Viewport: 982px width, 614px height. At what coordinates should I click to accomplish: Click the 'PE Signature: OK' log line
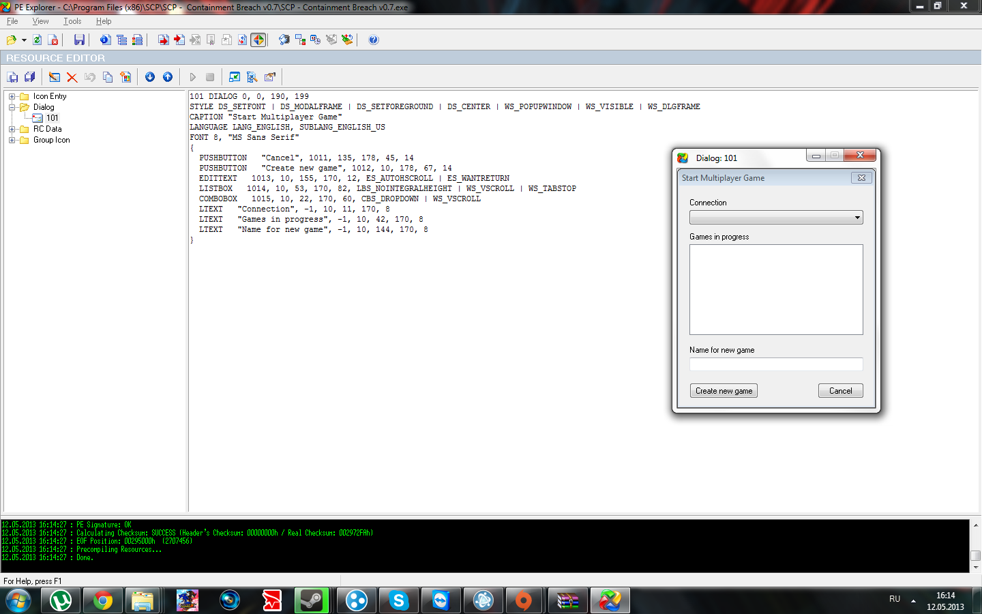click(67, 525)
